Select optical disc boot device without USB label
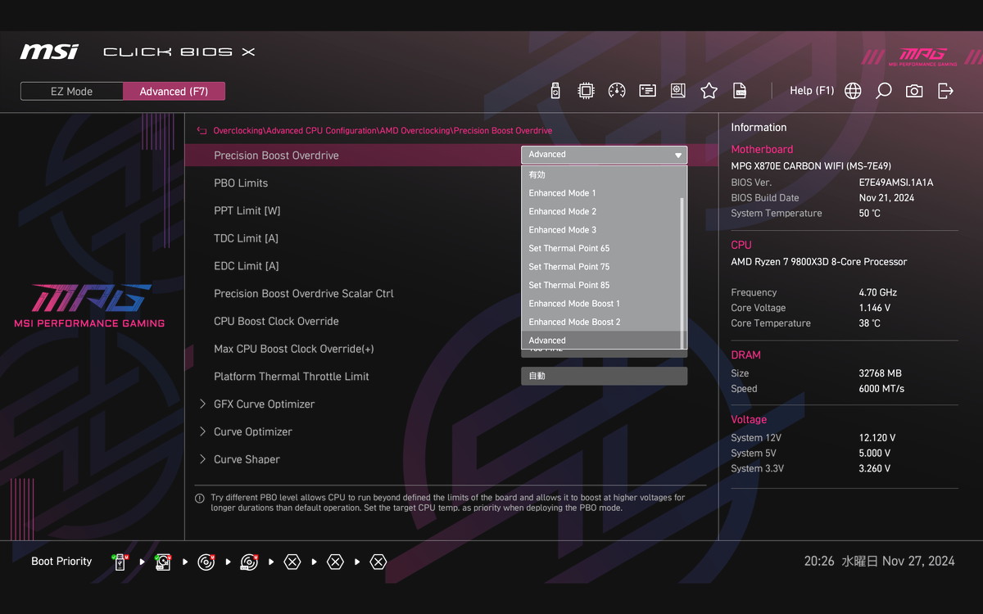 pyautogui.click(x=206, y=562)
